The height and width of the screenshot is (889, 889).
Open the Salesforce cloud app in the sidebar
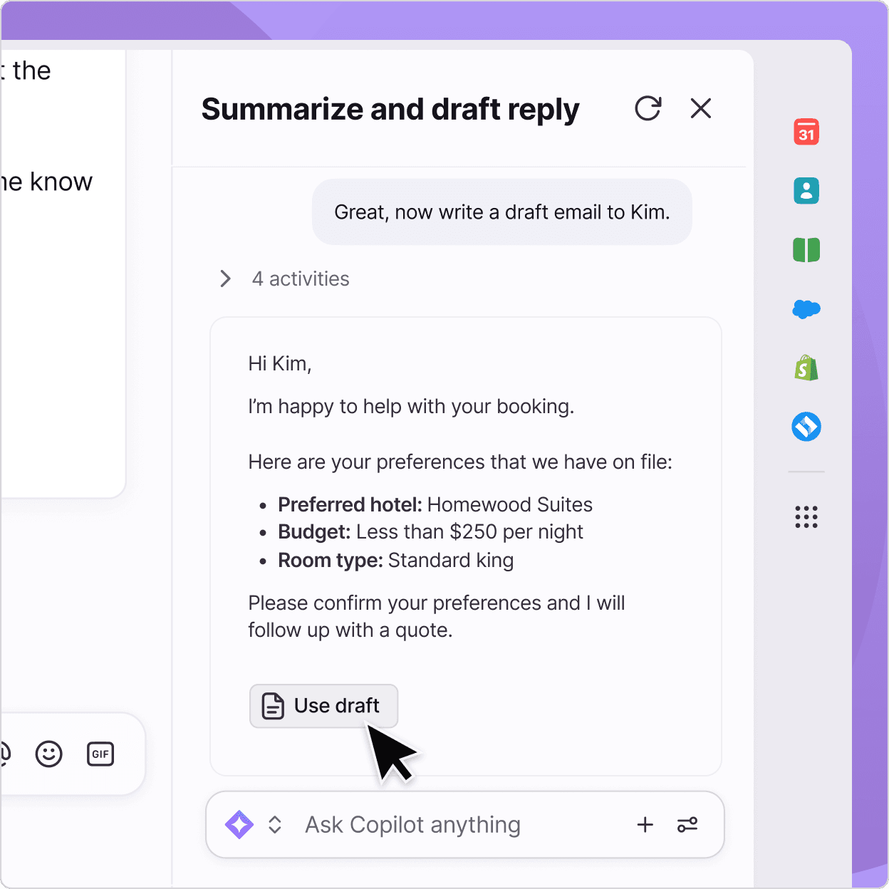tap(806, 309)
